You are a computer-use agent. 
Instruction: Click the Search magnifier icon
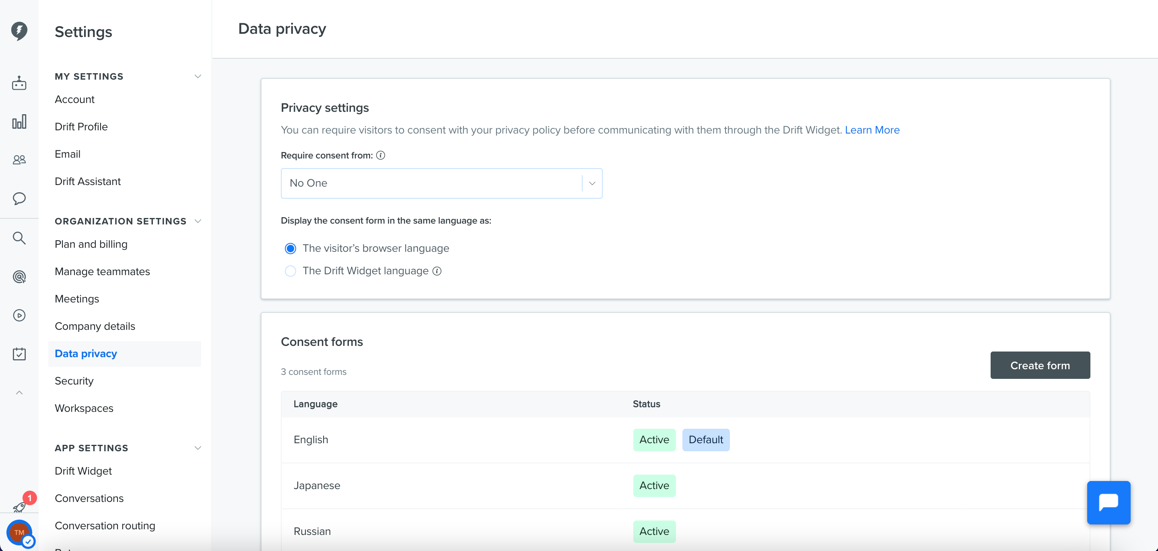point(19,238)
